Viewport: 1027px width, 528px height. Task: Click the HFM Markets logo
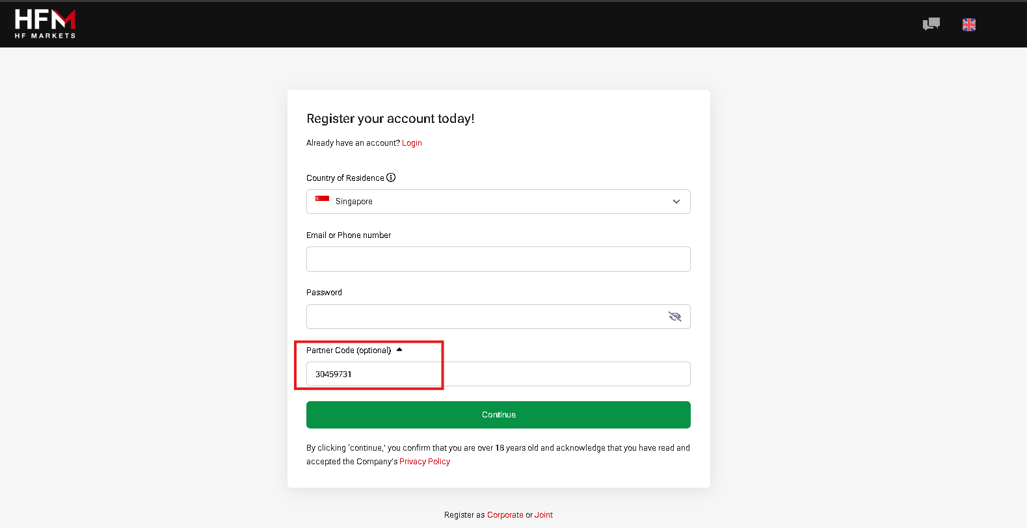45,24
